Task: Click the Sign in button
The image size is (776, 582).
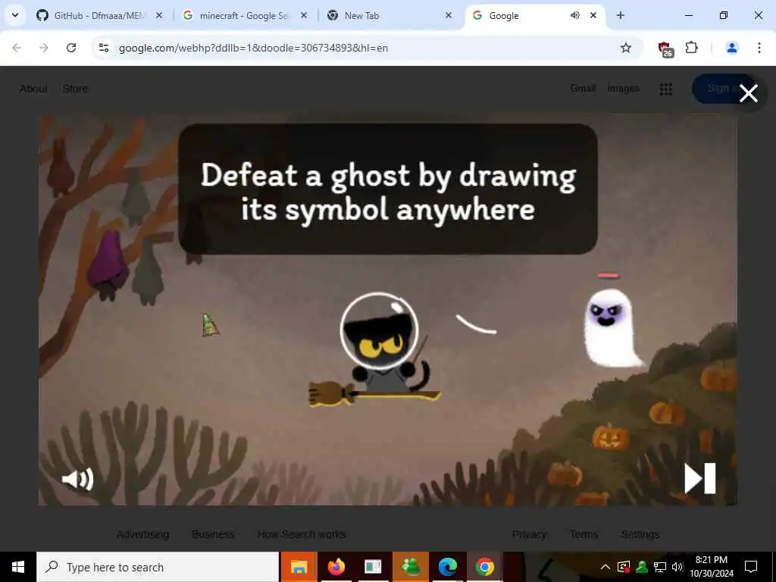Action: coord(723,89)
